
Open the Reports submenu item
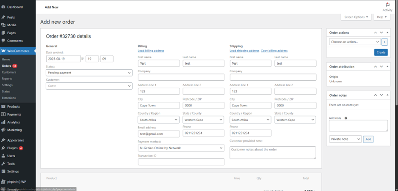click(7, 79)
